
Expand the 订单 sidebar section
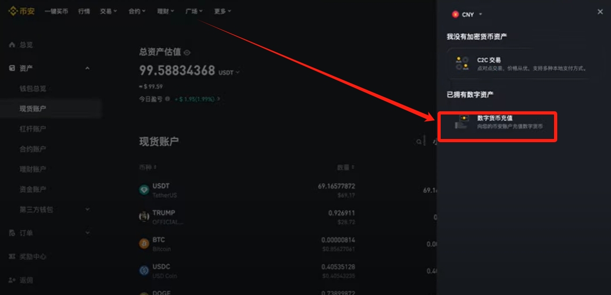(87, 233)
